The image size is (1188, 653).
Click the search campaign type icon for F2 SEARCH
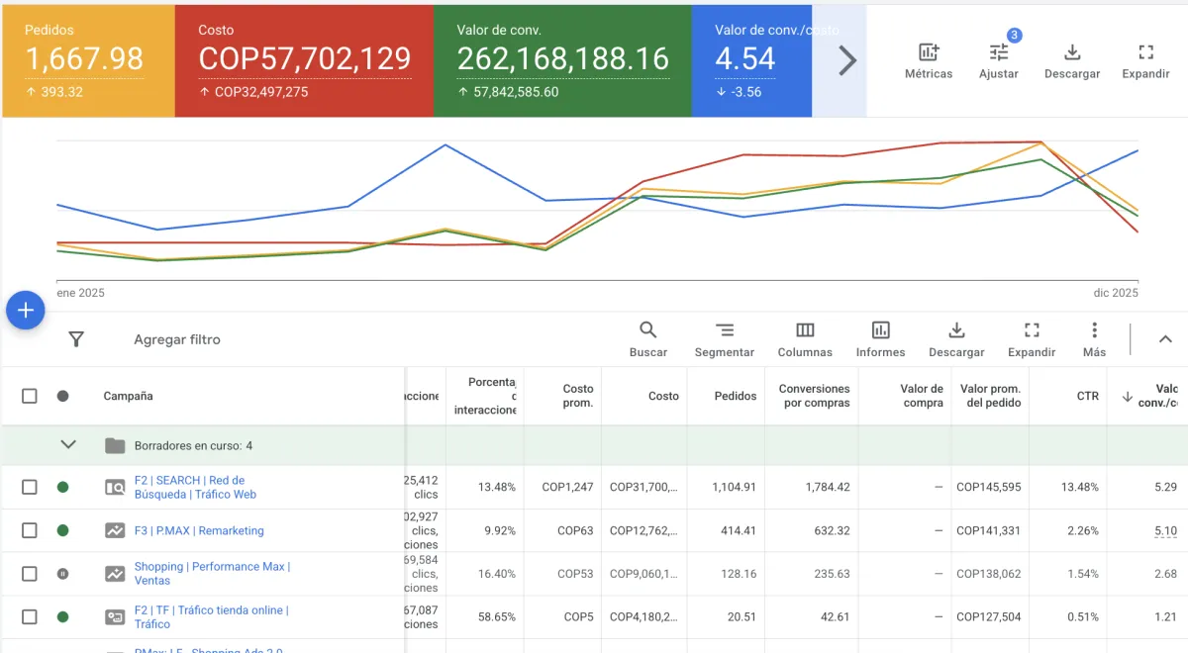(x=115, y=487)
